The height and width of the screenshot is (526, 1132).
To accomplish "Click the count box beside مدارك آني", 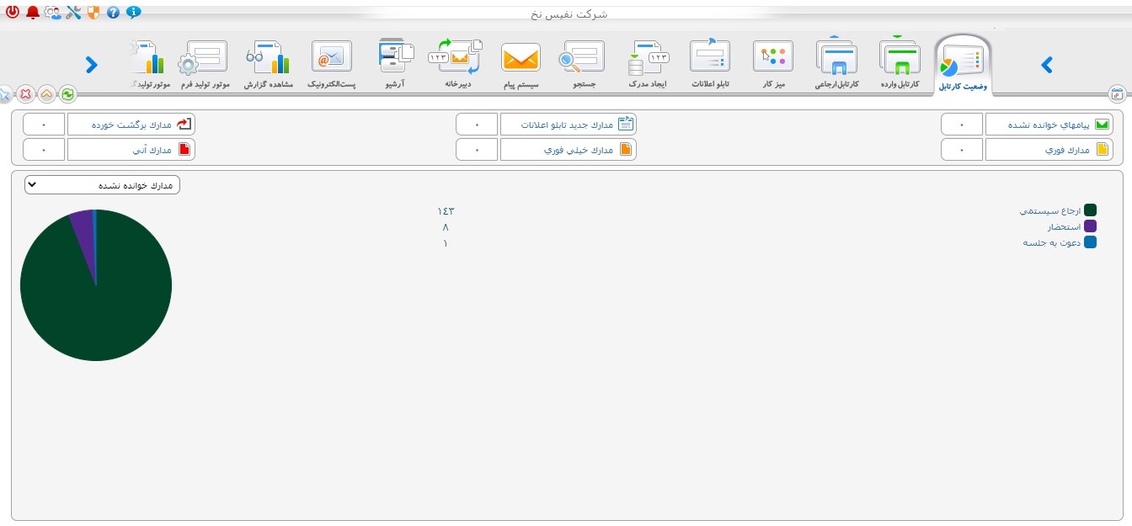I will pos(44,150).
